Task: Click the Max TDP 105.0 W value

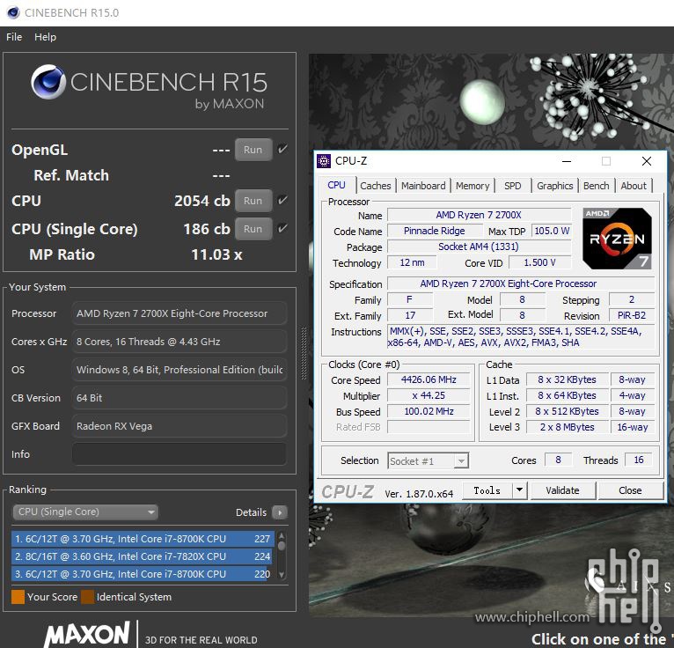Action: tap(552, 231)
